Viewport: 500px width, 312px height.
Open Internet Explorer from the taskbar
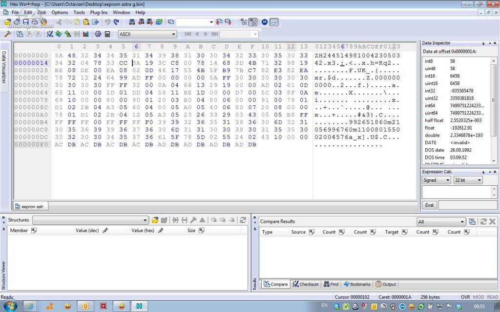pos(31,306)
